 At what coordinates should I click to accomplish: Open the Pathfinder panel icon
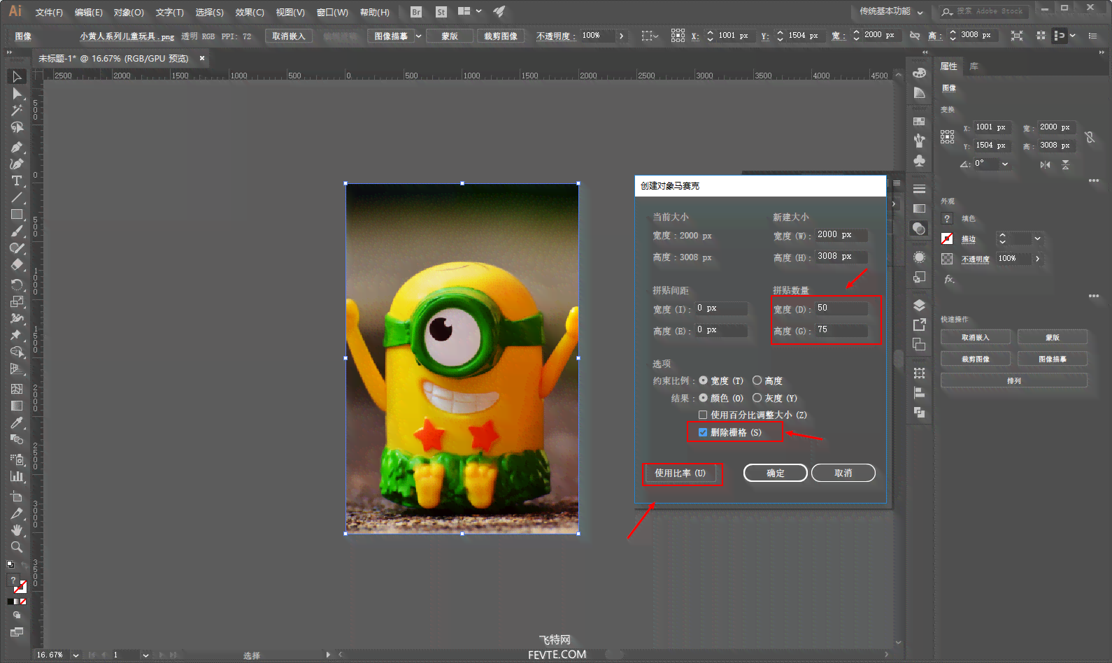click(919, 413)
